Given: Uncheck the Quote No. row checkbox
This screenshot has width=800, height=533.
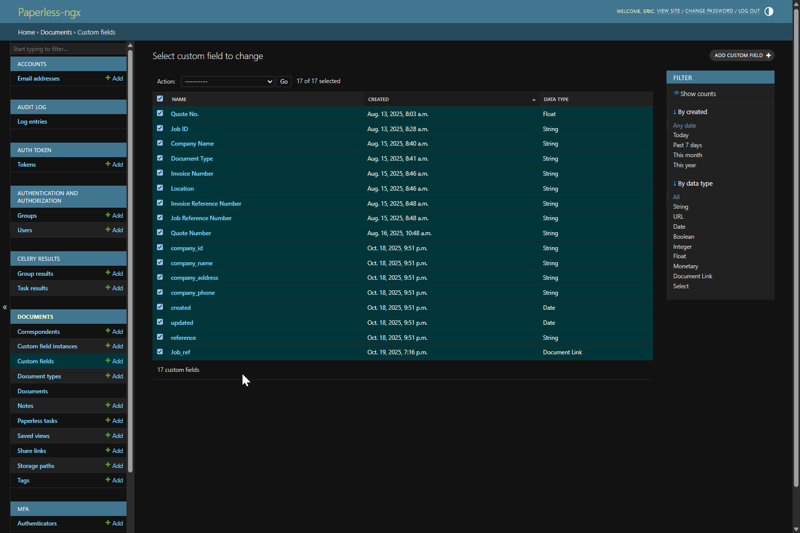Looking at the screenshot, I should [160, 114].
